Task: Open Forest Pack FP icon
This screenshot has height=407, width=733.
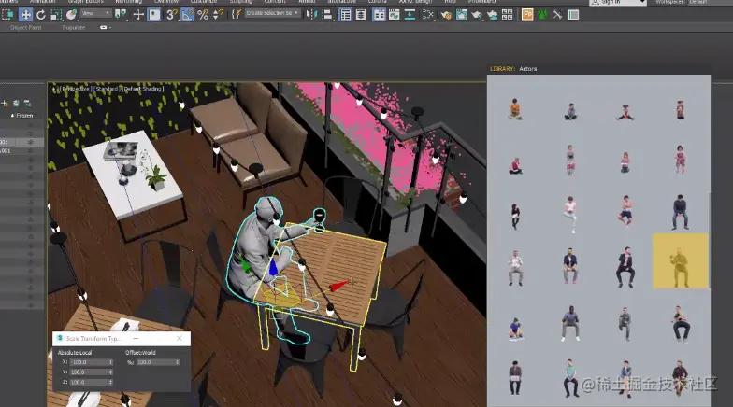Action: click(527, 15)
